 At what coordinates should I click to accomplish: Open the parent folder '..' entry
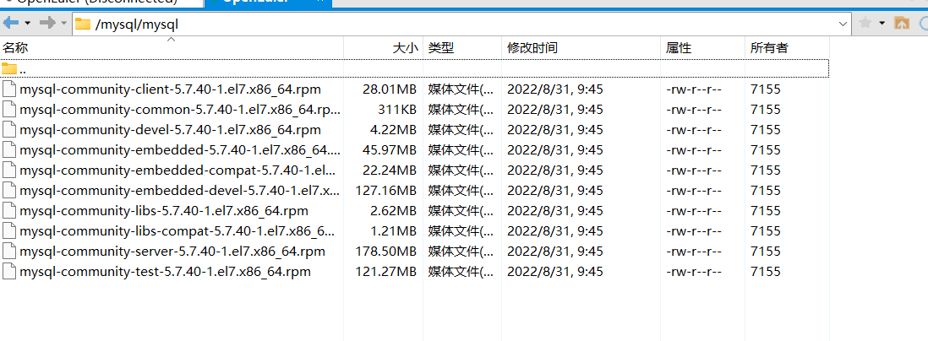(x=414, y=68)
